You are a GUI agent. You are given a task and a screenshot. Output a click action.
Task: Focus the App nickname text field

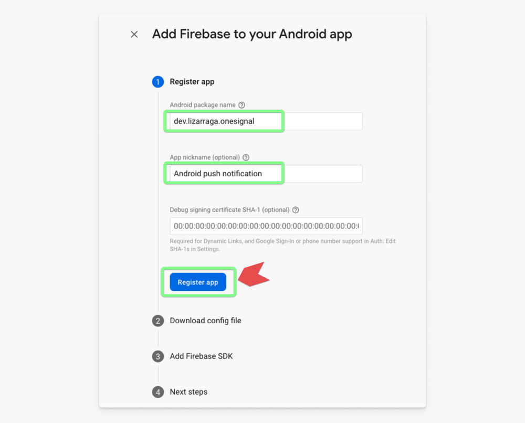[x=266, y=174]
